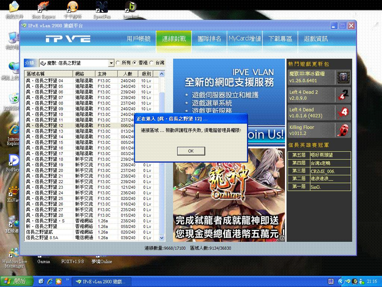382x287 pixels.
Task: Select room 新・信長之野望
Action: click(92, 226)
